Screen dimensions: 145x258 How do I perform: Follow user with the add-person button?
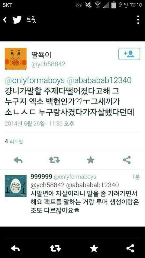point(129,54)
